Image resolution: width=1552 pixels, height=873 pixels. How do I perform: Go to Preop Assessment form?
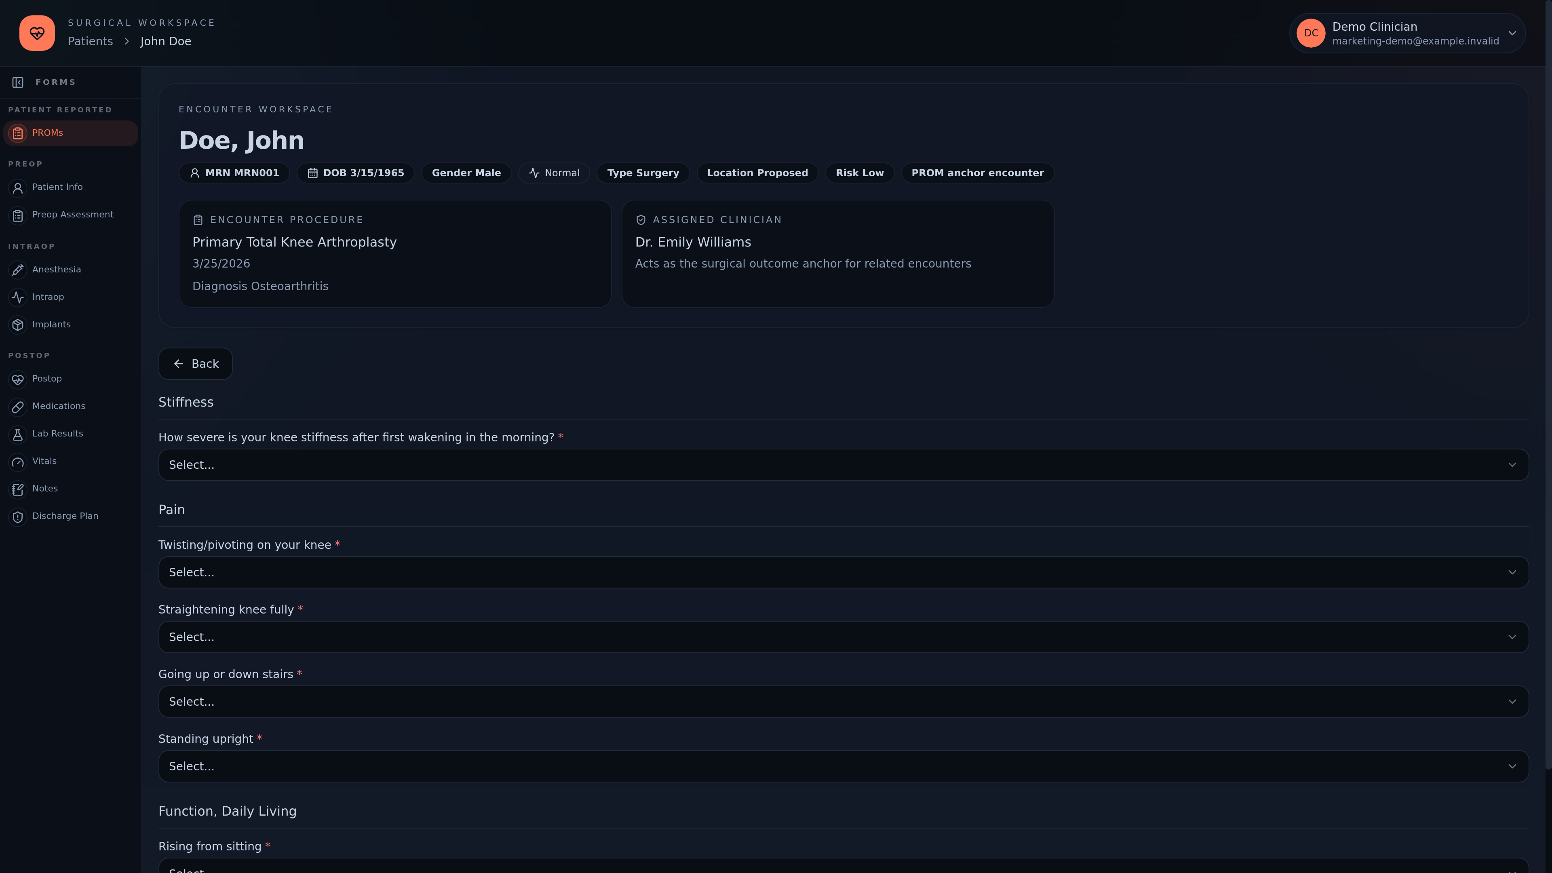point(70,215)
